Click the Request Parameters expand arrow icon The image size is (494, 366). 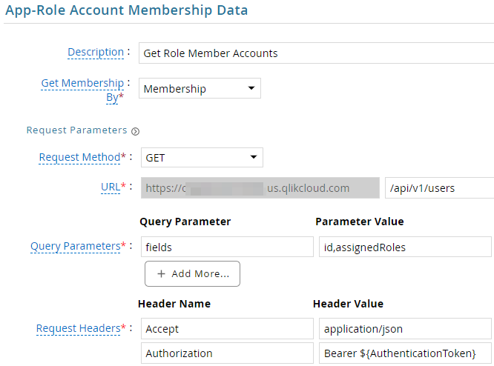(135, 131)
